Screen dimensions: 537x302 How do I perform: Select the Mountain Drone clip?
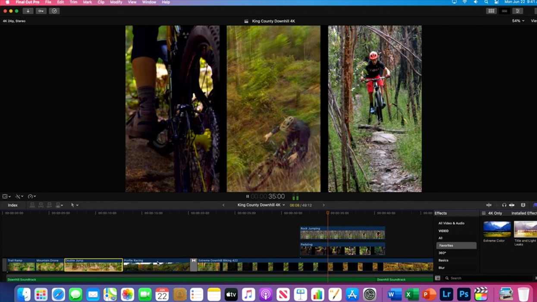[50, 265]
